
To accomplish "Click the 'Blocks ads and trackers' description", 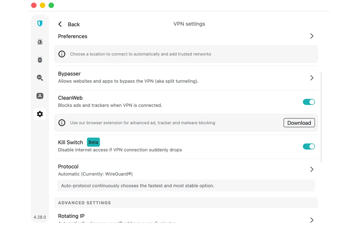I will 110,106.
